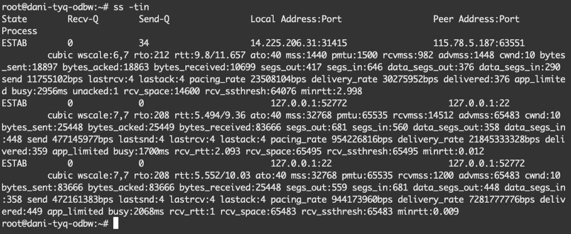Screen dimensions: 571x234
Task: Click the terminal cursor block at the final prompt
Action: tap(115, 223)
